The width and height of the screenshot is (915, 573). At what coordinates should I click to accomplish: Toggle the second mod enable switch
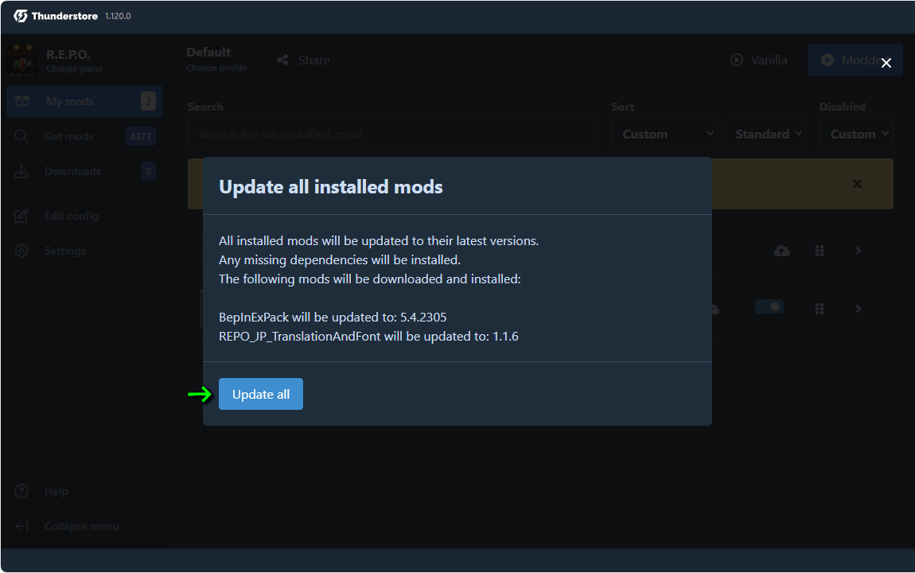[x=769, y=307]
